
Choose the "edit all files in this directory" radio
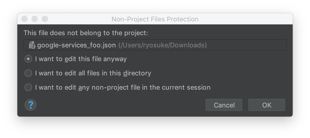coord(28,73)
